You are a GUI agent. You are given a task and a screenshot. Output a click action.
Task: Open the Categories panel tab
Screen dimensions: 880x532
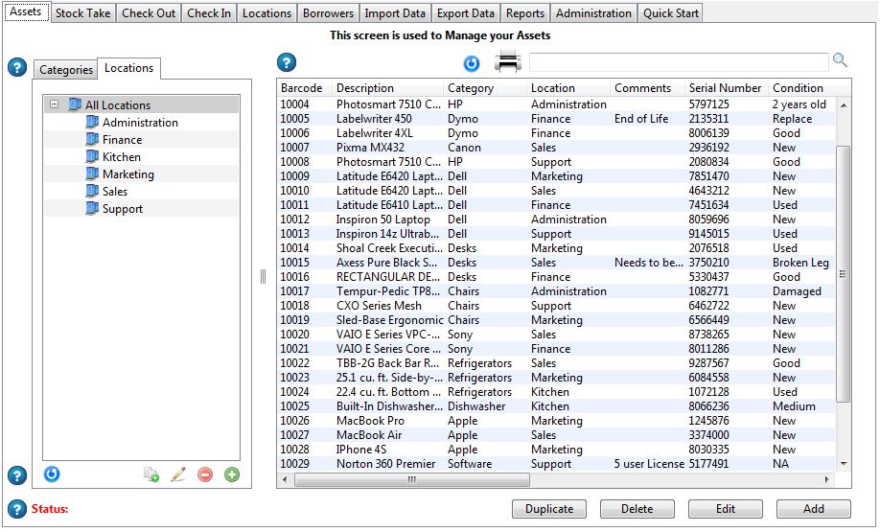tap(66, 70)
